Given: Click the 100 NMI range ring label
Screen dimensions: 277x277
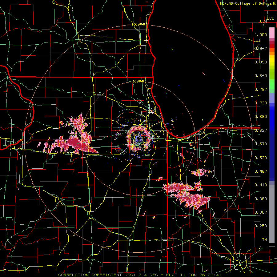Looking at the screenshot, I should [x=138, y=24].
